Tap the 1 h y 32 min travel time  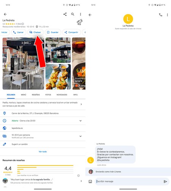pyautogui.click(x=44, y=27)
